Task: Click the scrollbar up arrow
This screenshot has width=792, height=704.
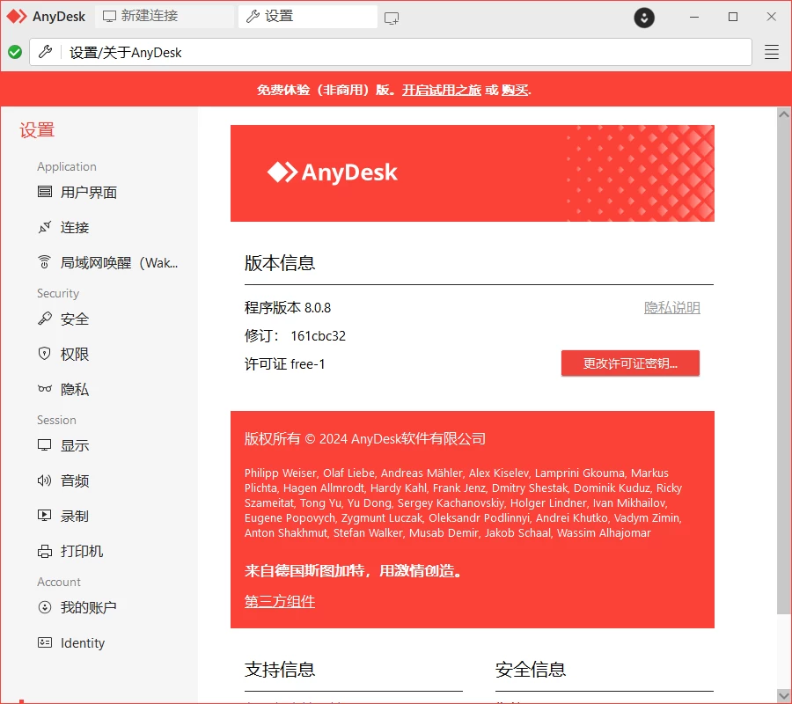Action: [x=784, y=114]
